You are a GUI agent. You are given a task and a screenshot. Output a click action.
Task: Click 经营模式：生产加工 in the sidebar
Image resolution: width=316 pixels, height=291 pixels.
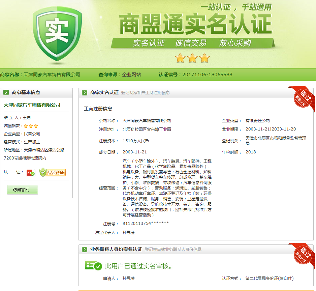coord(22,142)
